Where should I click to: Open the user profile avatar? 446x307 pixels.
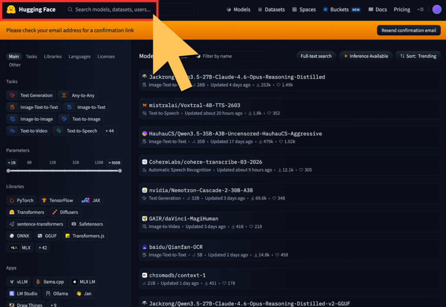pos(436,10)
